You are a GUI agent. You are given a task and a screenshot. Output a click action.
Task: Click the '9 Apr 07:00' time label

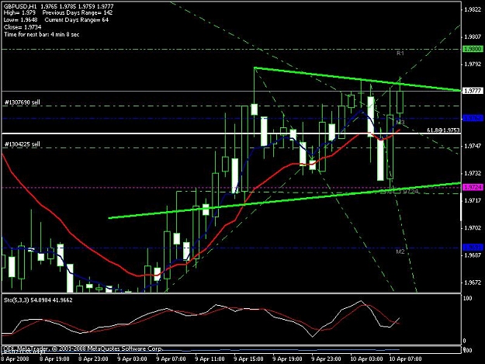[x=171, y=359]
